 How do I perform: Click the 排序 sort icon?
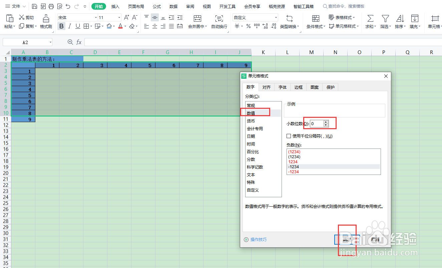pos(399,22)
